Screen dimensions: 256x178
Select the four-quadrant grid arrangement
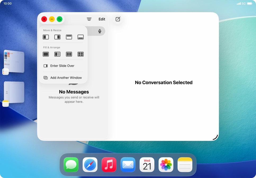[80, 54]
